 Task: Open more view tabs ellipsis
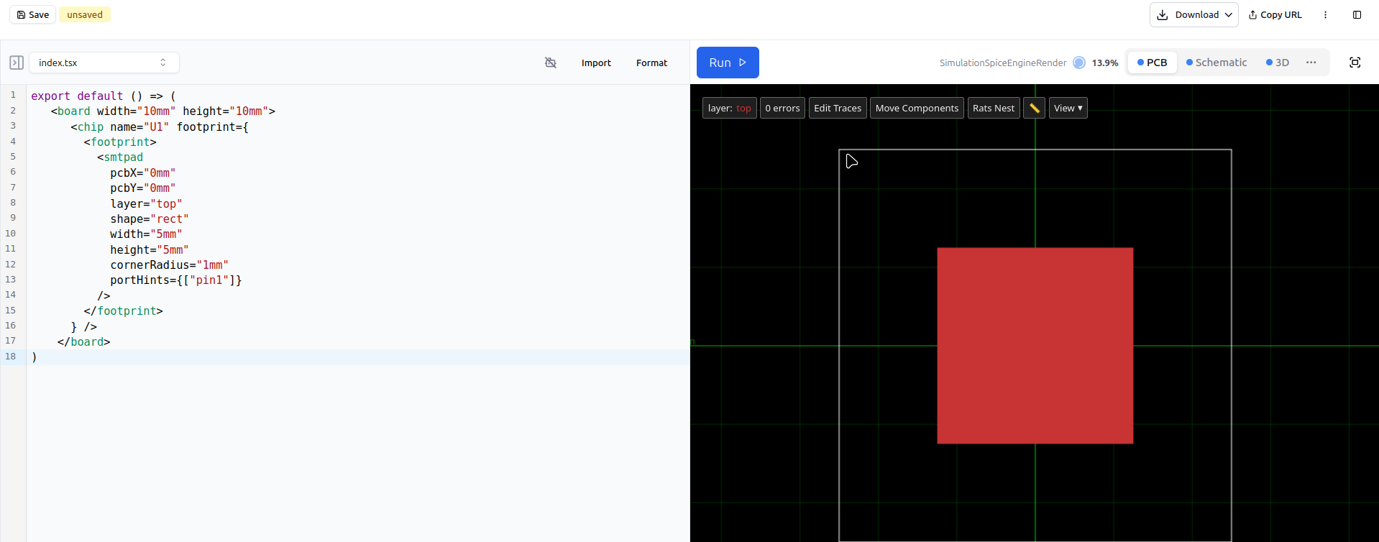coord(1311,63)
